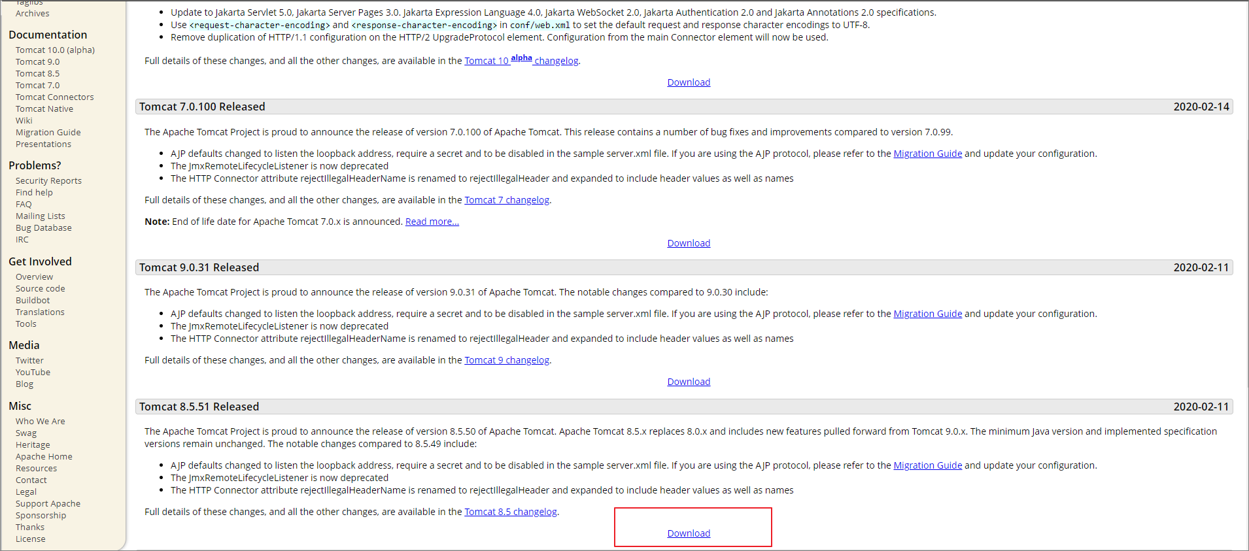This screenshot has width=1249, height=551.
Task: Click the 2020-02-14 release date
Action: [x=1201, y=107]
